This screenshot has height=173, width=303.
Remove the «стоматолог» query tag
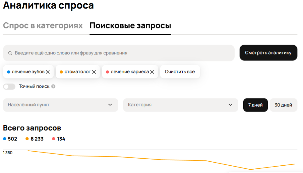[94, 72]
